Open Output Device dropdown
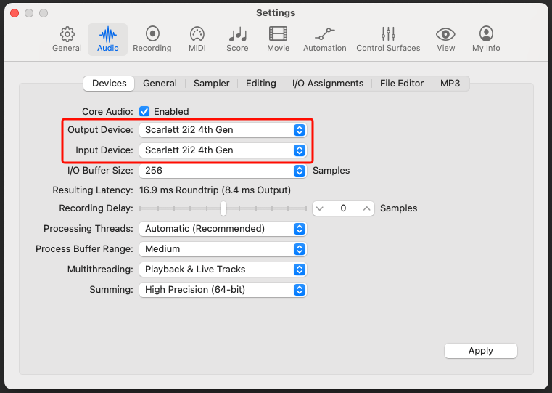 [223, 130]
